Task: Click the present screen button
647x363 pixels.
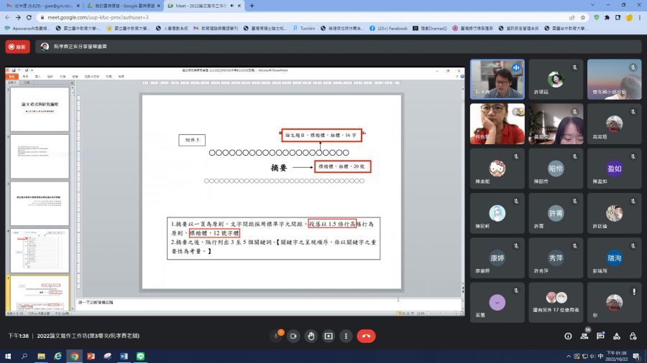Action: pyautogui.click(x=329, y=336)
